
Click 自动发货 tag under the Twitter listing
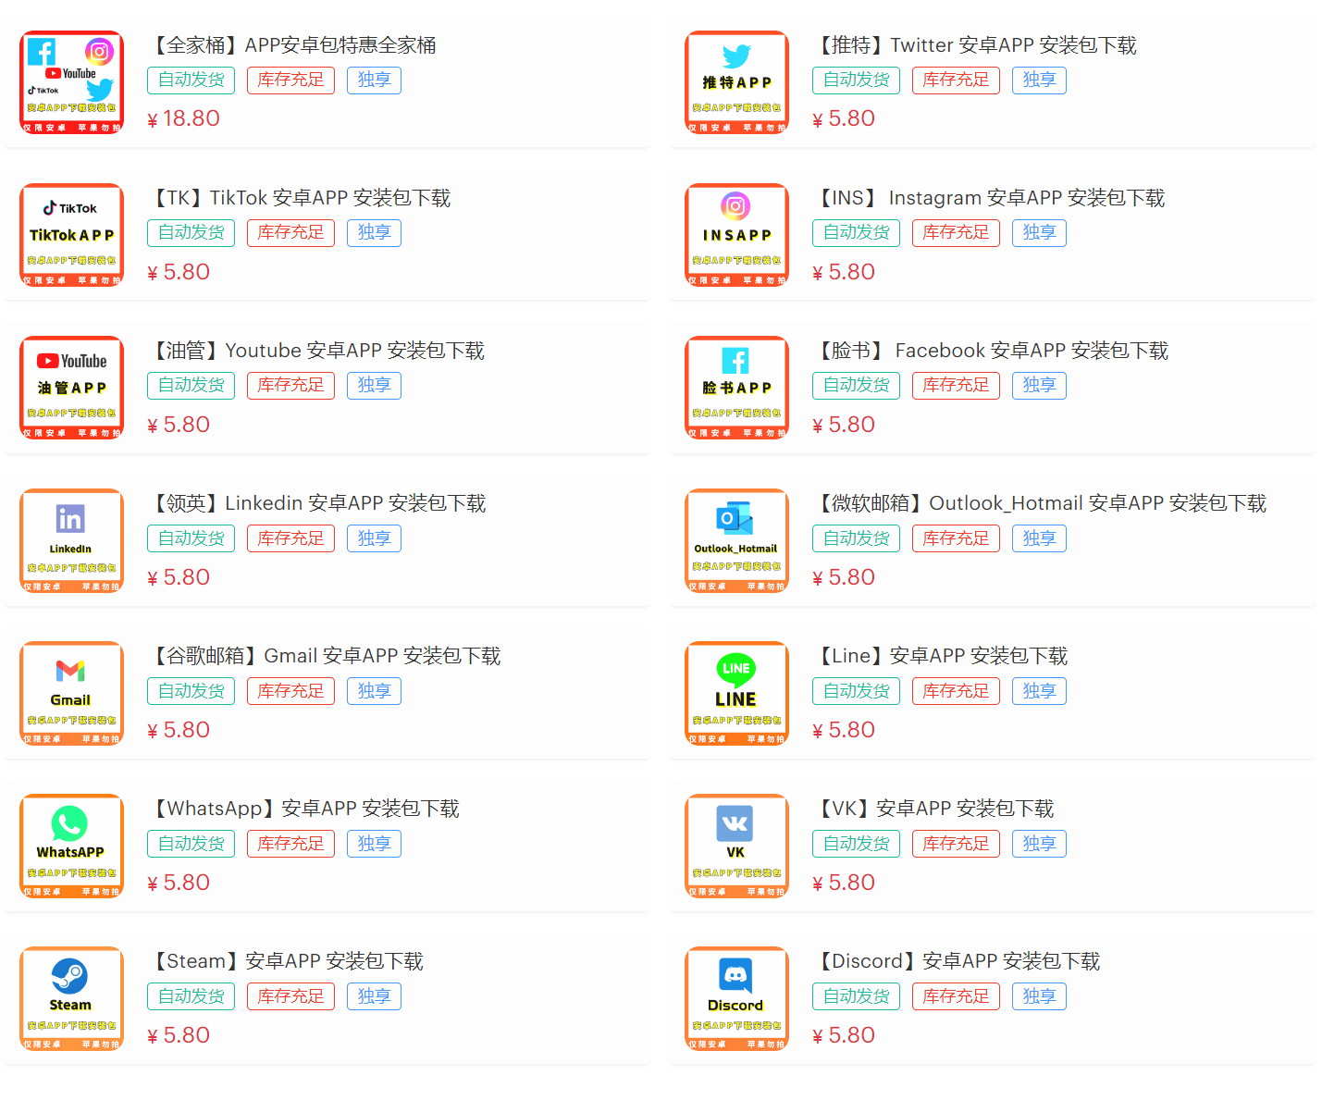click(857, 80)
